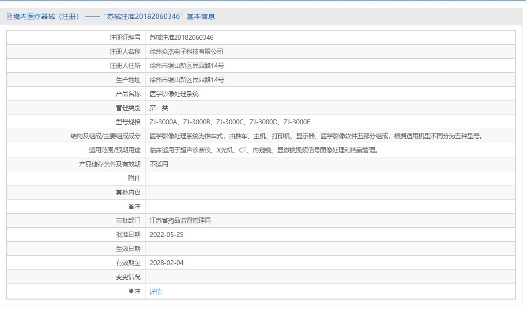
Task: Click the document icon before 境内医疗器械 heading
Action: (9, 17)
